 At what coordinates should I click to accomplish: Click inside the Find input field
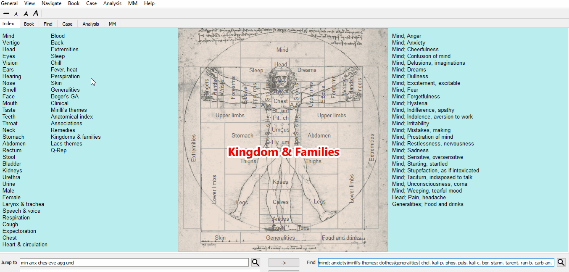click(436, 262)
